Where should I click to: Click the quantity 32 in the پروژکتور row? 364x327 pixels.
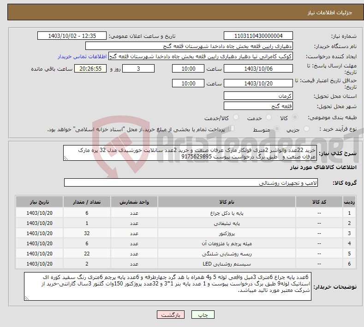pyautogui.click(x=87, y=233)
